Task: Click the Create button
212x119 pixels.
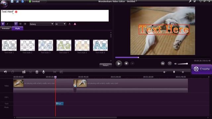Action: coord(201,69)
